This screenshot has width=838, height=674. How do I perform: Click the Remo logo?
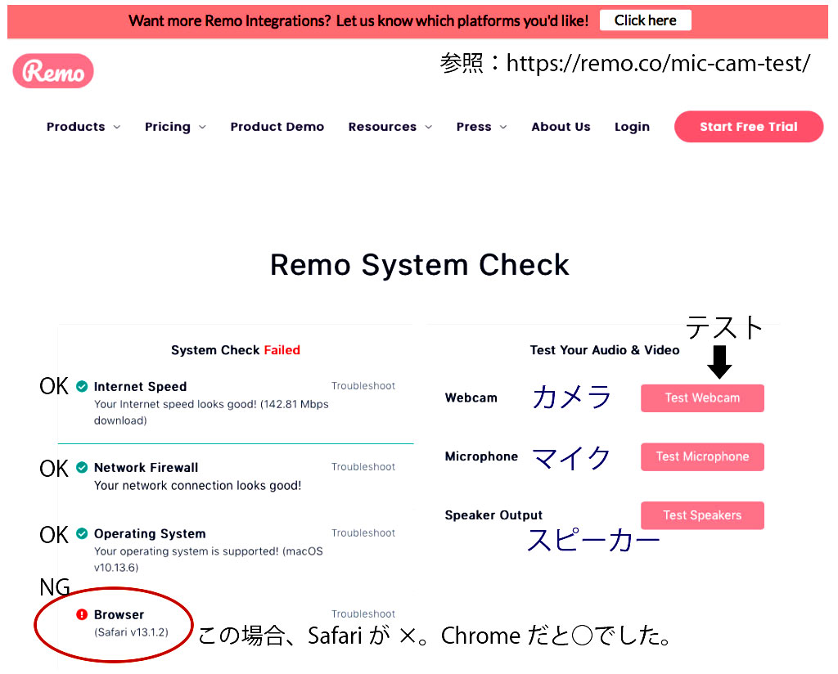coord(53,71)
